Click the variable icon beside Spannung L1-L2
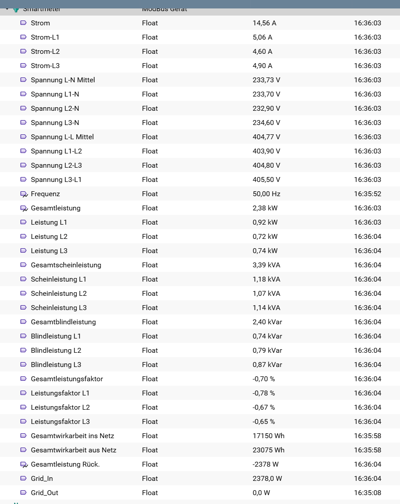This screenshot has width=400, height=504. point(24,151)
